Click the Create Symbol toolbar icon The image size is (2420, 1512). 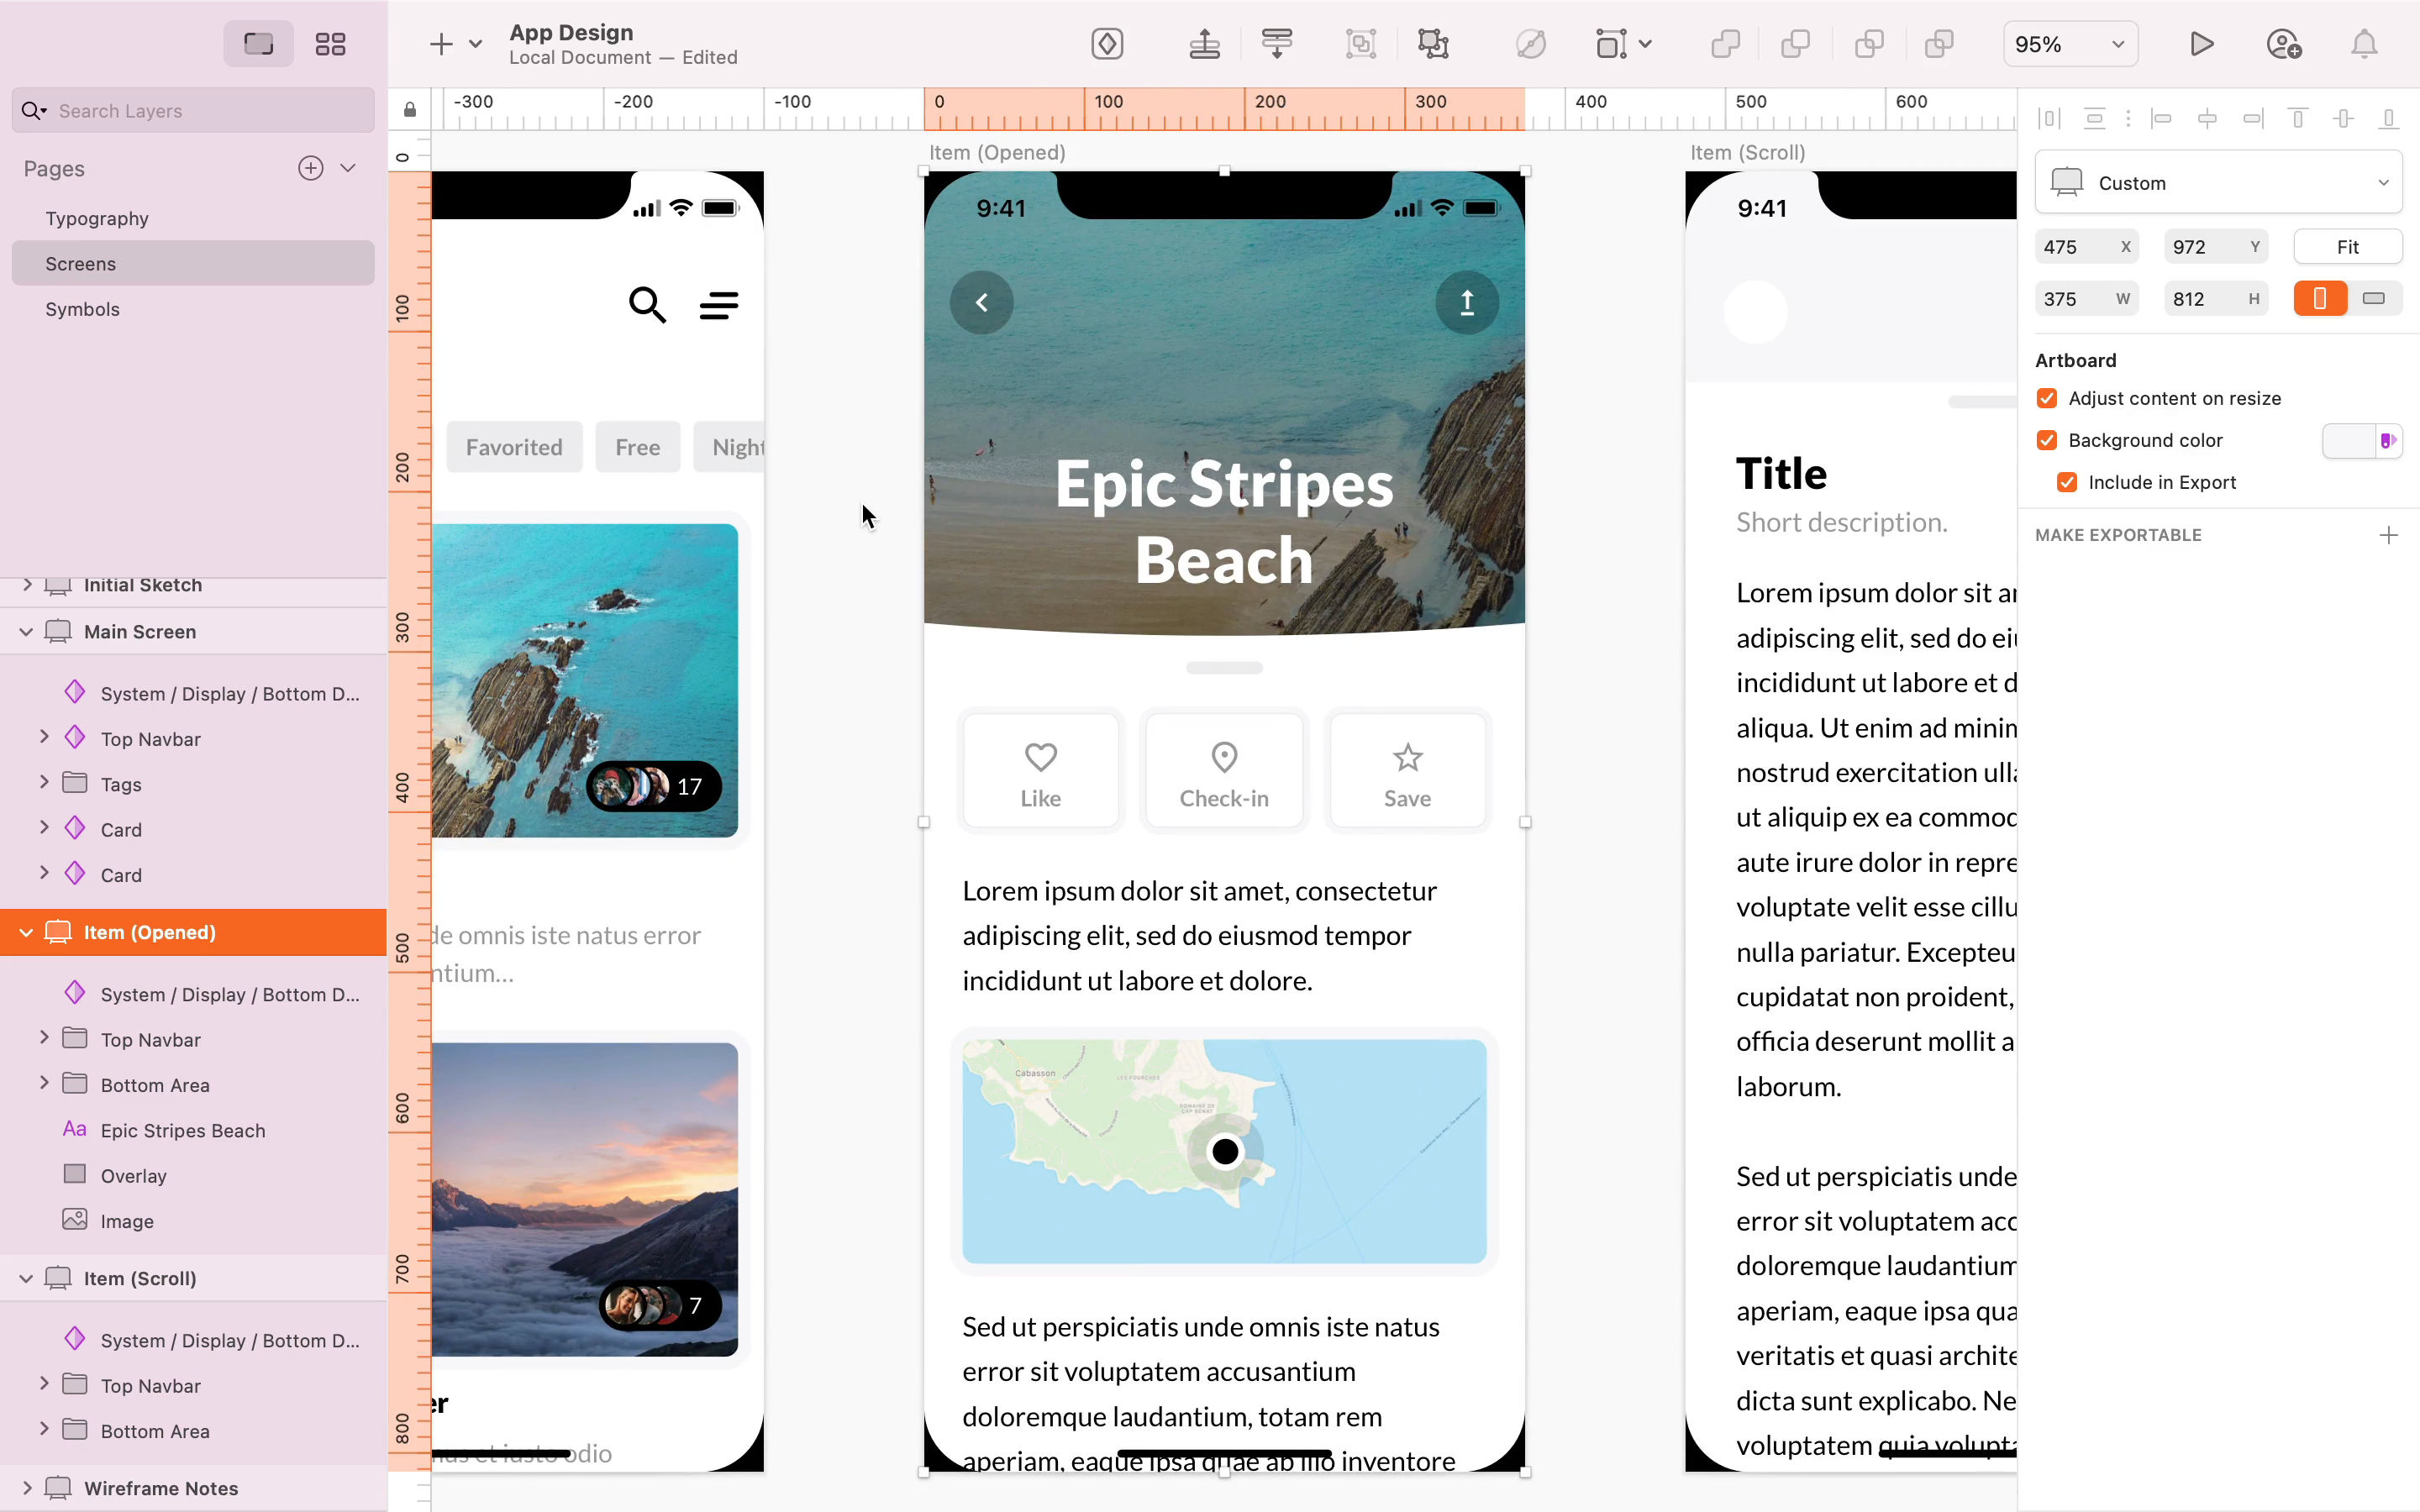1107,44
